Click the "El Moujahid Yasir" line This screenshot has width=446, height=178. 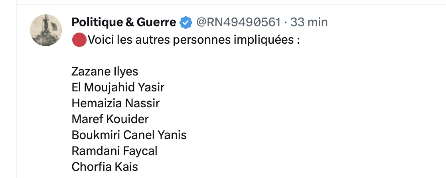coord(118,87)
